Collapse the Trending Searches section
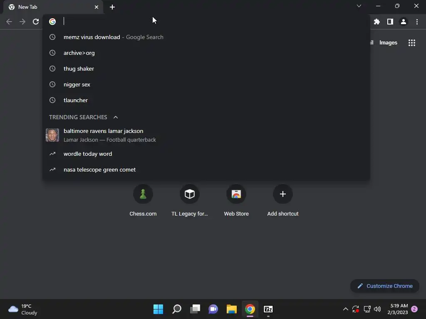 point(116,117)
